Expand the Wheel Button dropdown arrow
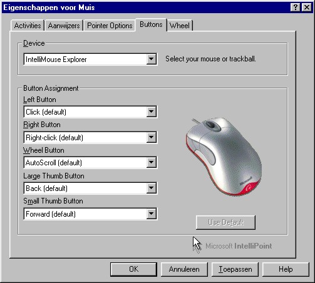Viewport: 315px width, 283px height. [x=151, y=163]
